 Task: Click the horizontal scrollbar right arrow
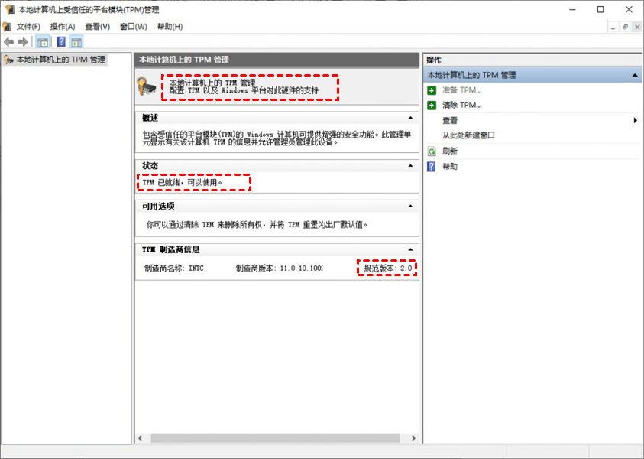[x=413, y=438]
